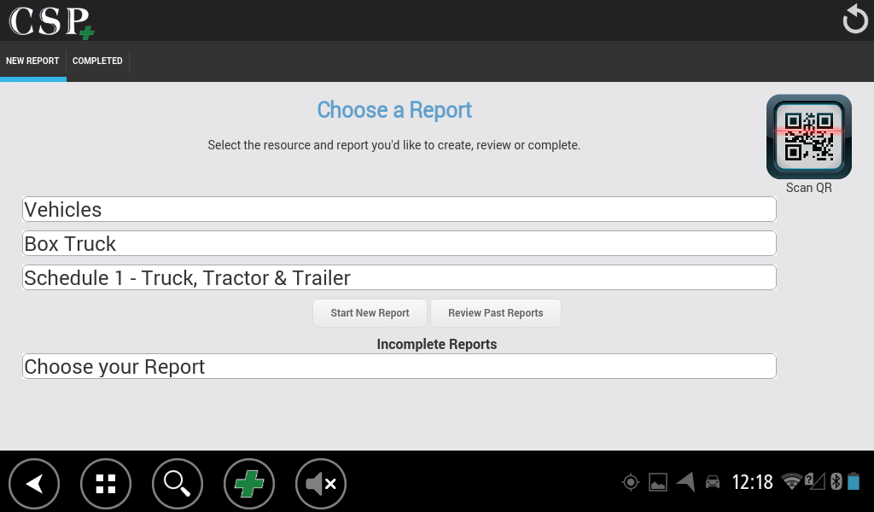Screen dimensions: 874x512
Task: Open the Schedule 1 report dropdown
Action: point(399,277)
